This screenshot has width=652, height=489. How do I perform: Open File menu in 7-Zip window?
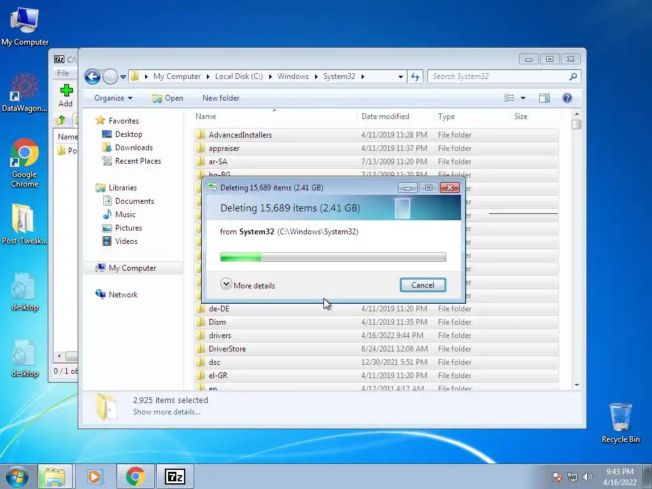point(63,73)
